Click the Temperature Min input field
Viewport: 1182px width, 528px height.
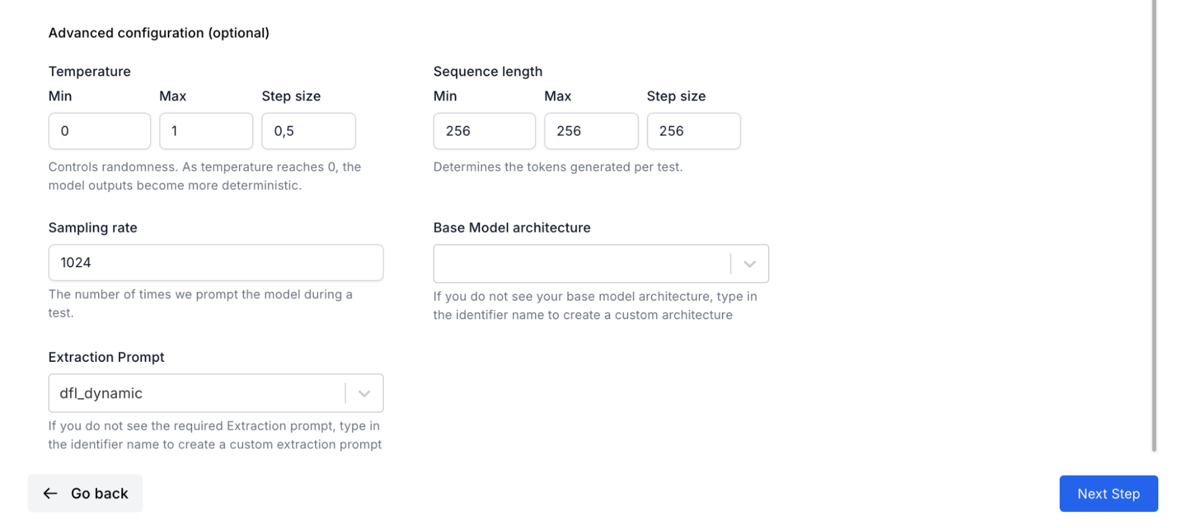99,131
